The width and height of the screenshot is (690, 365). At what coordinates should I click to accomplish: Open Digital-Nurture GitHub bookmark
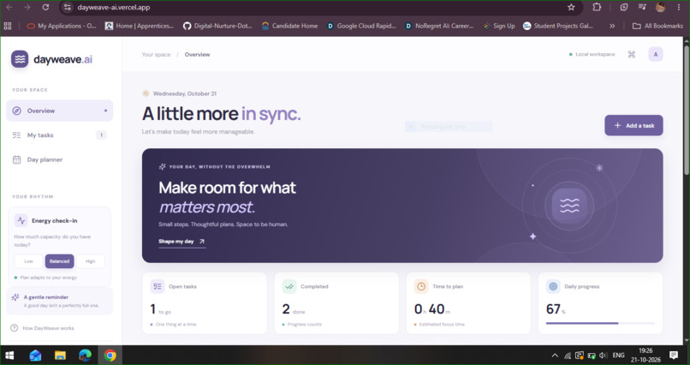point(217,26)
